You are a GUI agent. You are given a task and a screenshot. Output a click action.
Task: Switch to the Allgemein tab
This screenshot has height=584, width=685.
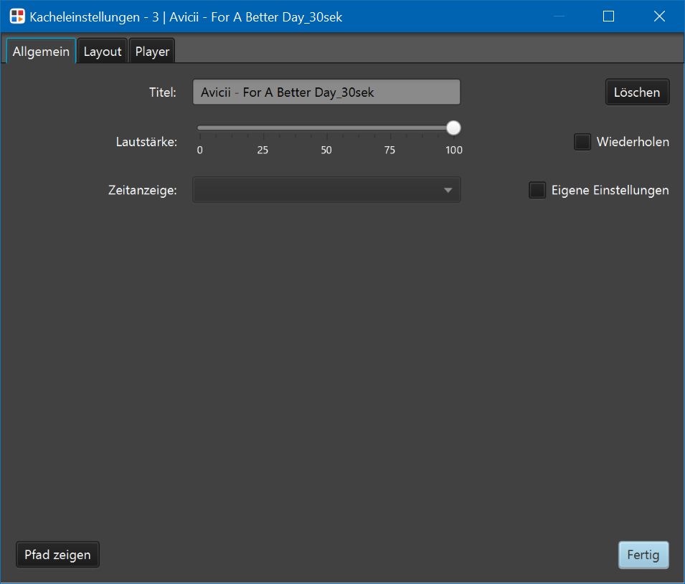pyautogui.click(x=41, y=51)
